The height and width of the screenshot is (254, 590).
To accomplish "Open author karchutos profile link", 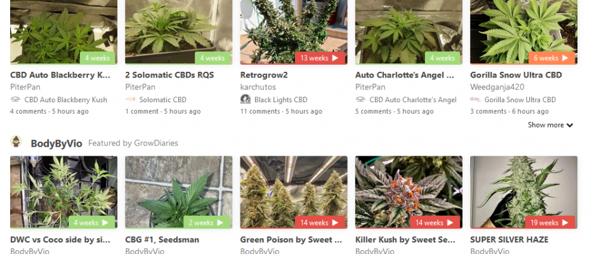I will 258,87.
